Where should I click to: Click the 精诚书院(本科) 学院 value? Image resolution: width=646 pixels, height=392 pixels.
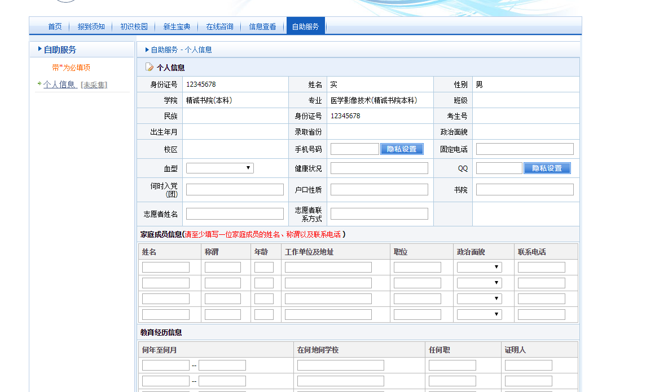pos(209,100)
